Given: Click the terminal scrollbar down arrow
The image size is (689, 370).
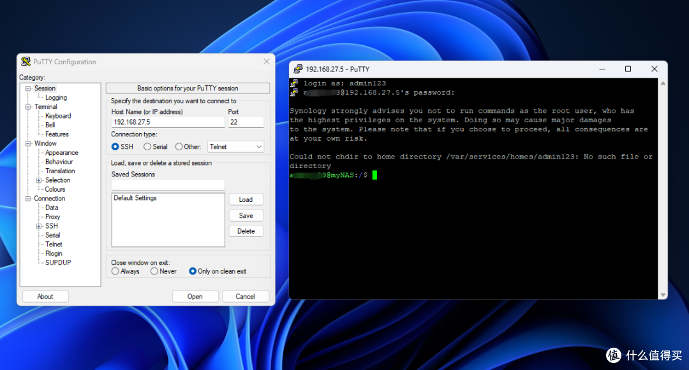Looking at the screenshot, I should (663, 295).
